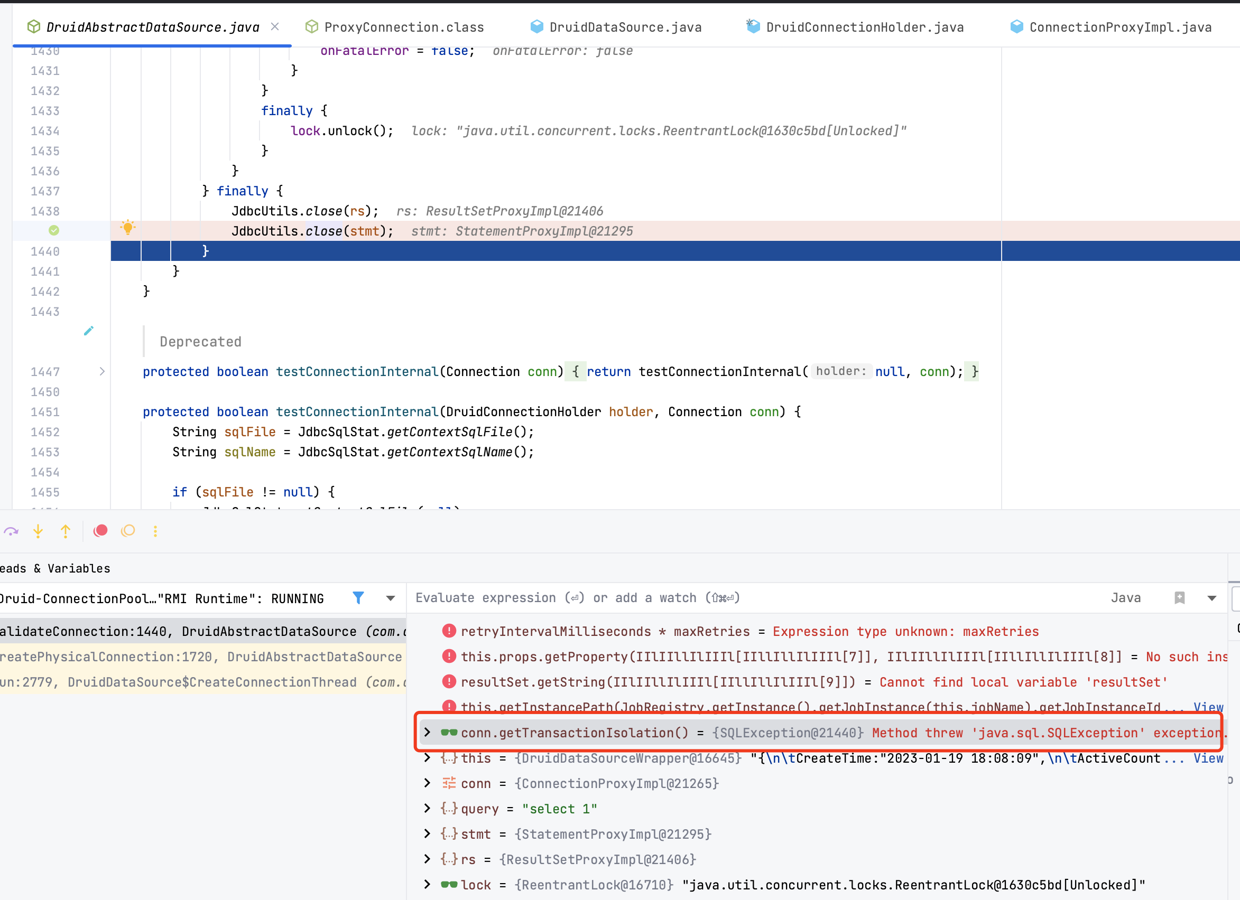This screenshot has height=900, width=1240.
Task: Expand the conn ConnectionProxyImpl variable
Action: [427, 783]
